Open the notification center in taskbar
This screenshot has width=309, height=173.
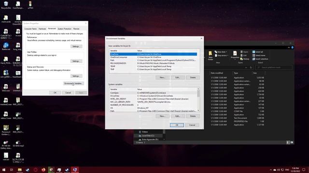tap(304, 170)
